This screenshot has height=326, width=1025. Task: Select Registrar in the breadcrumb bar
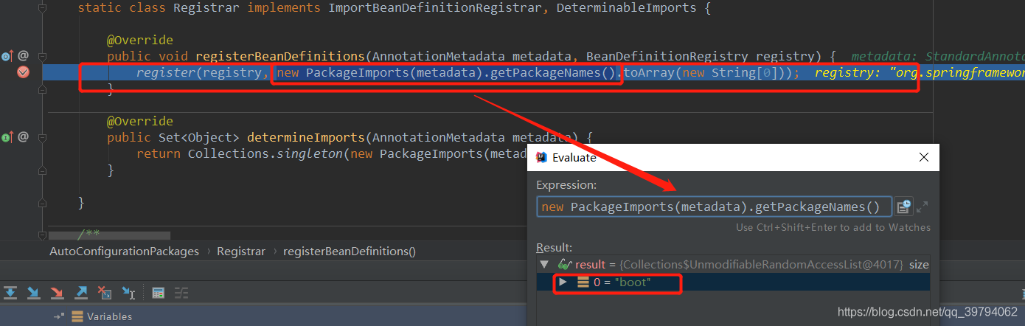pos(240,252)
